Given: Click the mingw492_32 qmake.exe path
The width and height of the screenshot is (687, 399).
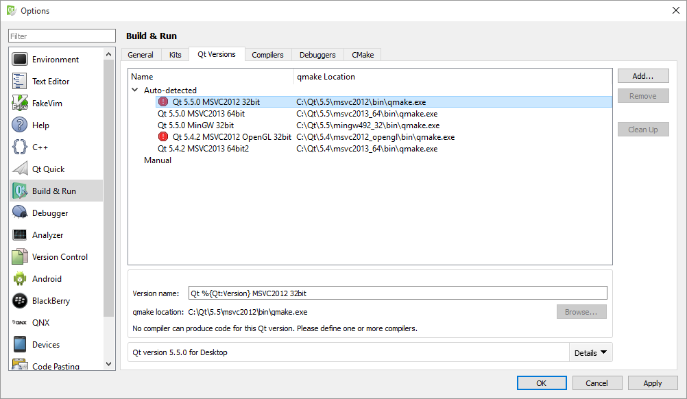Looking at the screenshot, I should [x=368, y=125].
